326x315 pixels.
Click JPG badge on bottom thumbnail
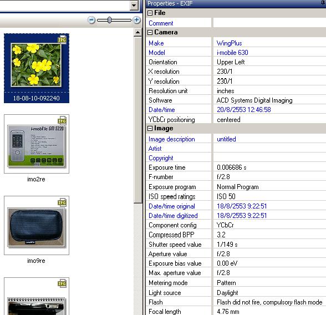62,283
